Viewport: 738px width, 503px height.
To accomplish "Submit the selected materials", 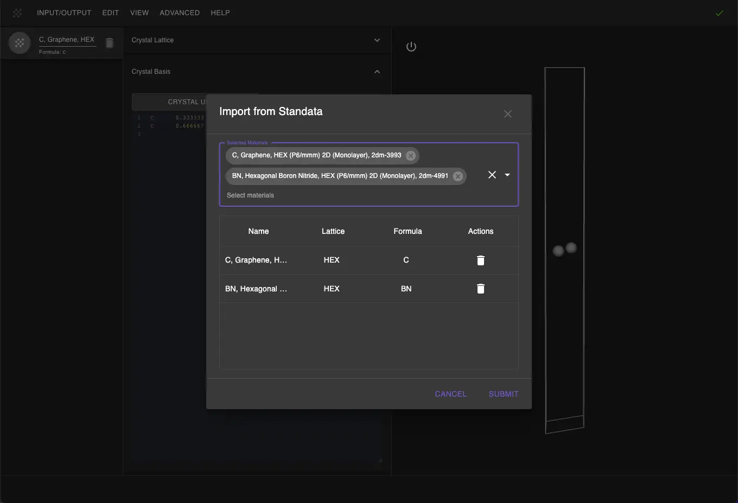I will pos(503,394).
